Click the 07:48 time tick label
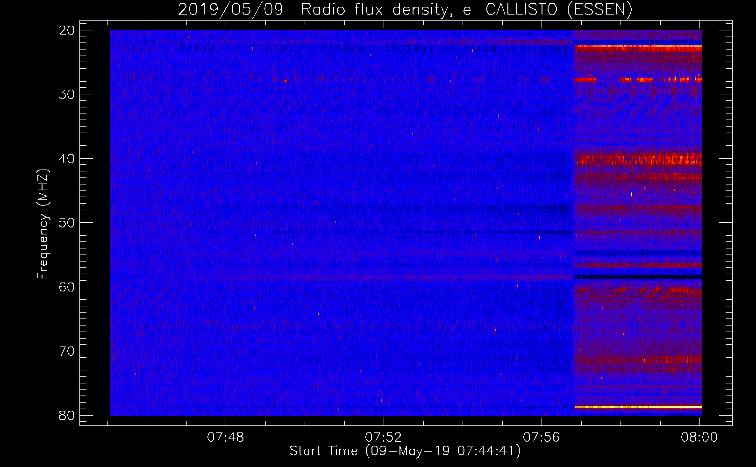Image resolution: width=756 pixels, height=467 pixels. [226, 438]
